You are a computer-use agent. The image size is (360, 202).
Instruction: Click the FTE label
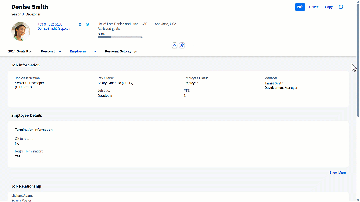point(187,91)
